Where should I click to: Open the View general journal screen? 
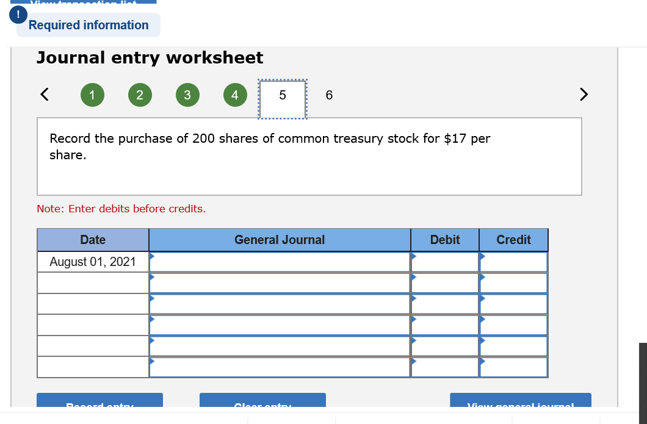pyautogui.click(x=520, y=404)
